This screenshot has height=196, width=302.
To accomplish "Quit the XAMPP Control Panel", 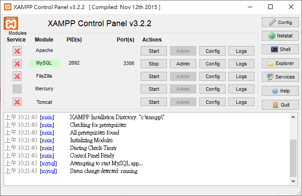I will coord(280,105).
